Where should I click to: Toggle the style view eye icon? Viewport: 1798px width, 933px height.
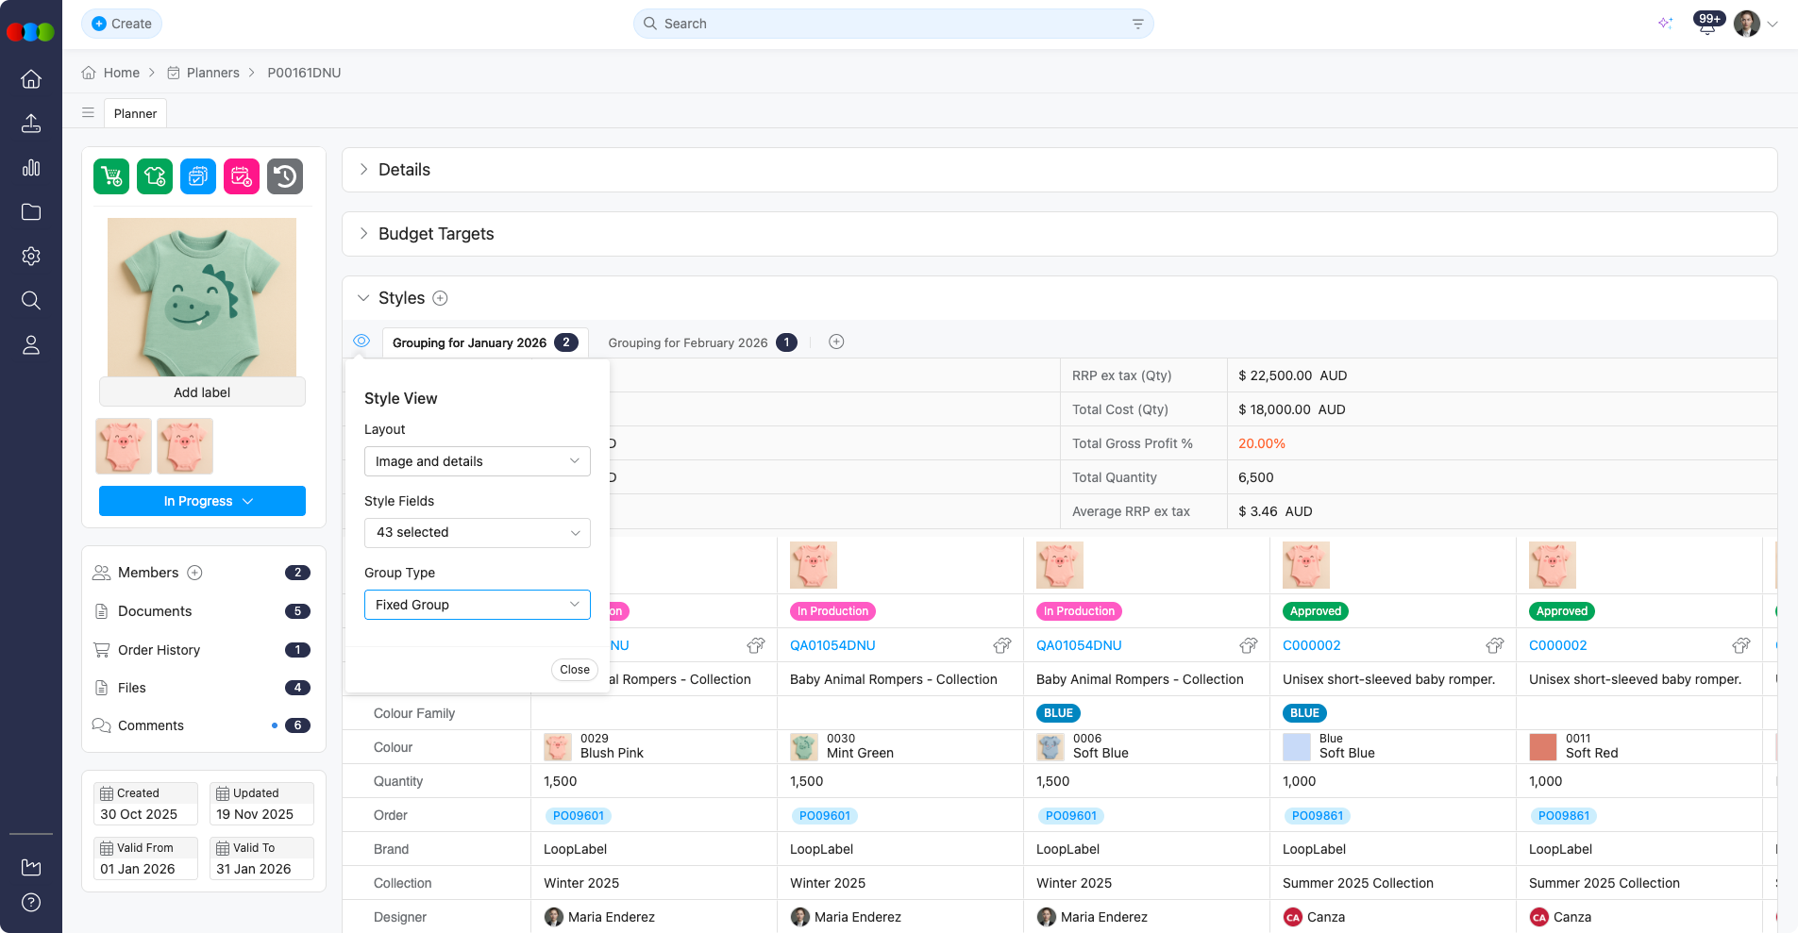(x=361, y=342)
